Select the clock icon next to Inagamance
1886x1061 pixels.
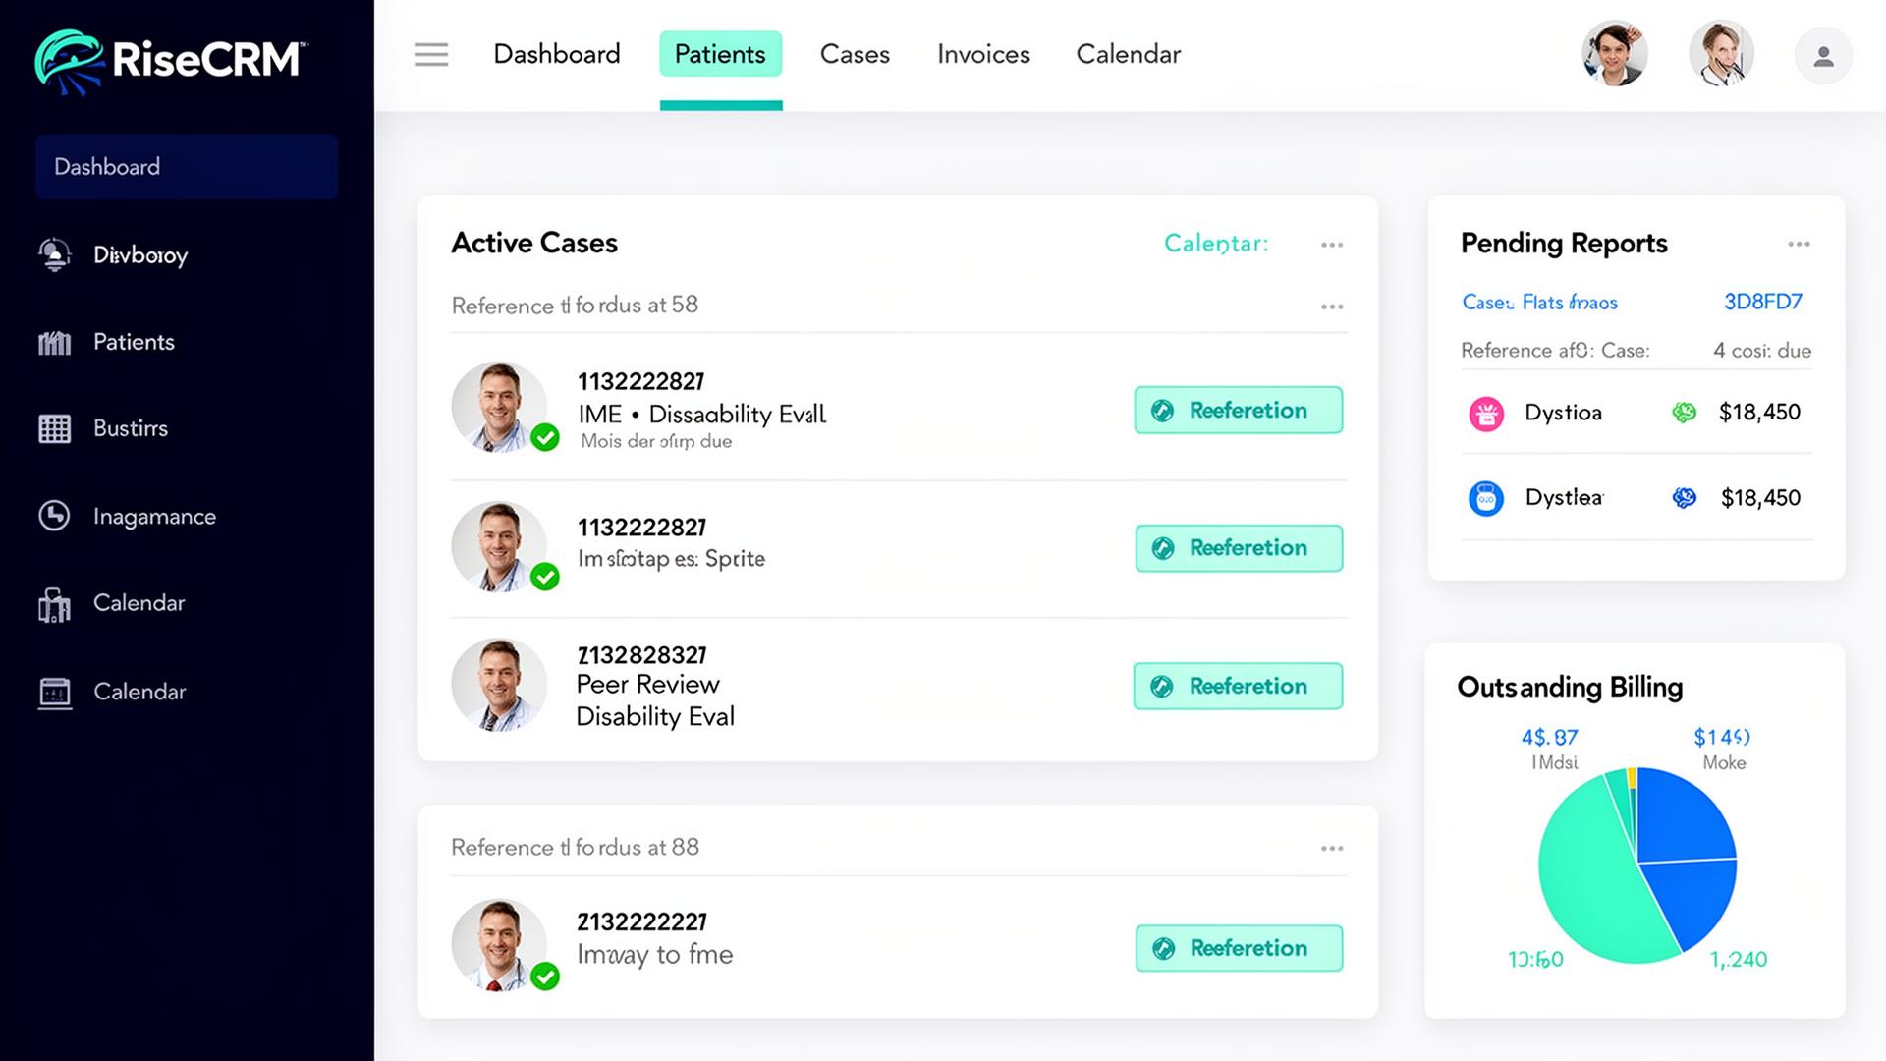coord(54,516)
